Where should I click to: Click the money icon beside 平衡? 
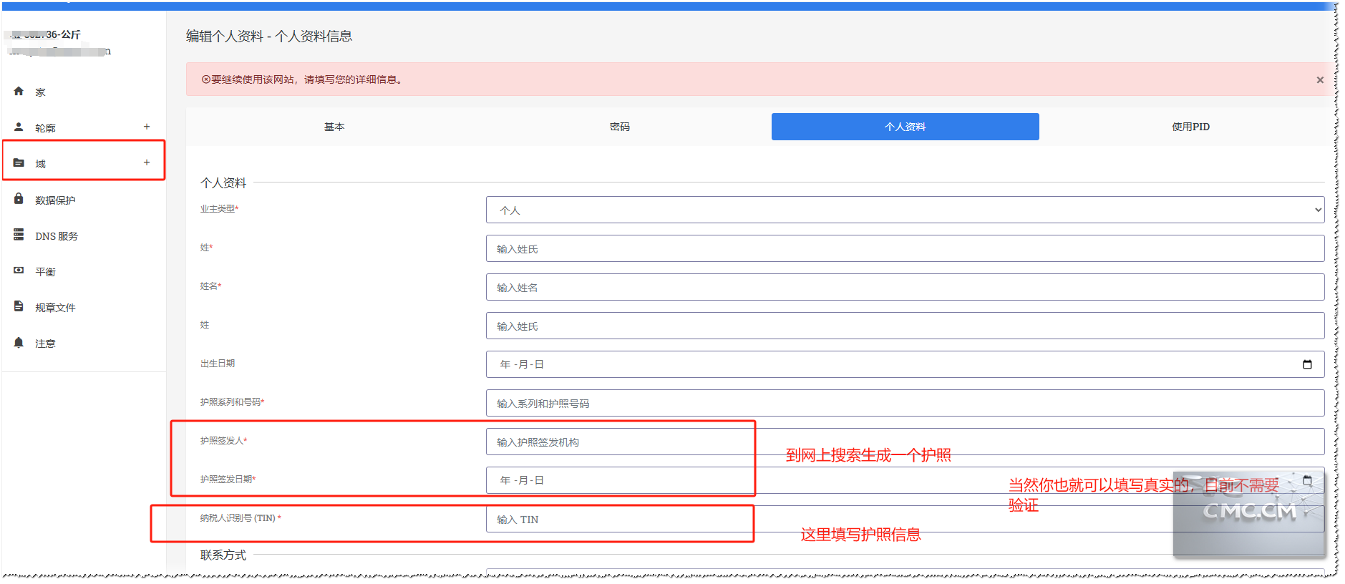click(19, 271)
